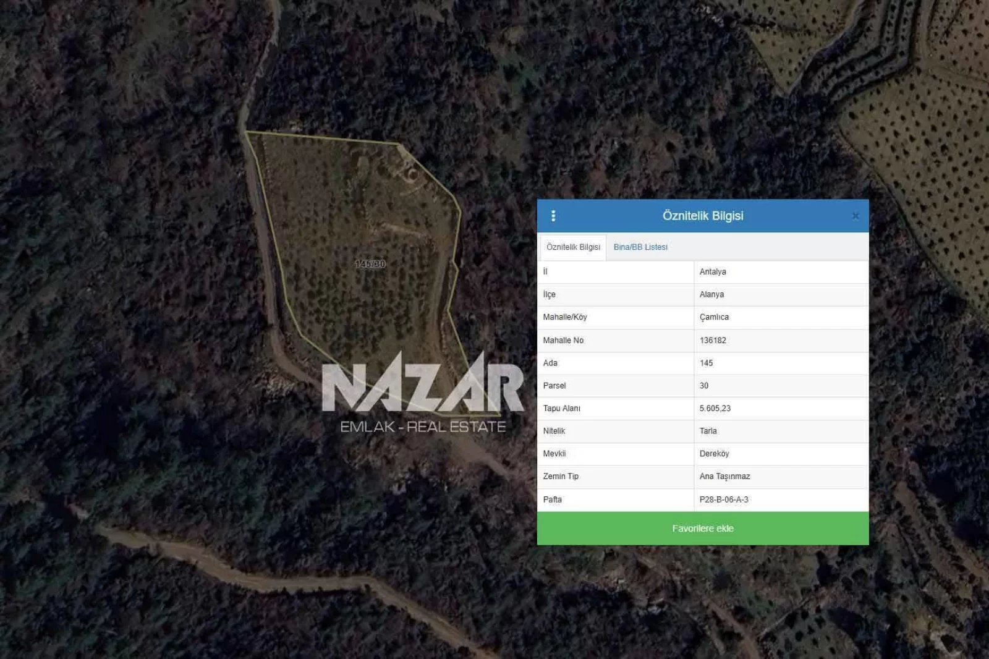This screenshot has height=659, width=989.
Task: Click the Nitelik value Tarla
Action: 708,432
